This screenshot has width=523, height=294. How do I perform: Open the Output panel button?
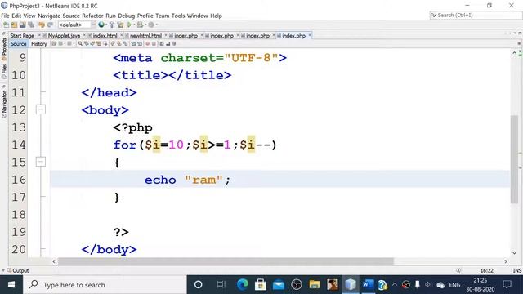click(18, 270)
